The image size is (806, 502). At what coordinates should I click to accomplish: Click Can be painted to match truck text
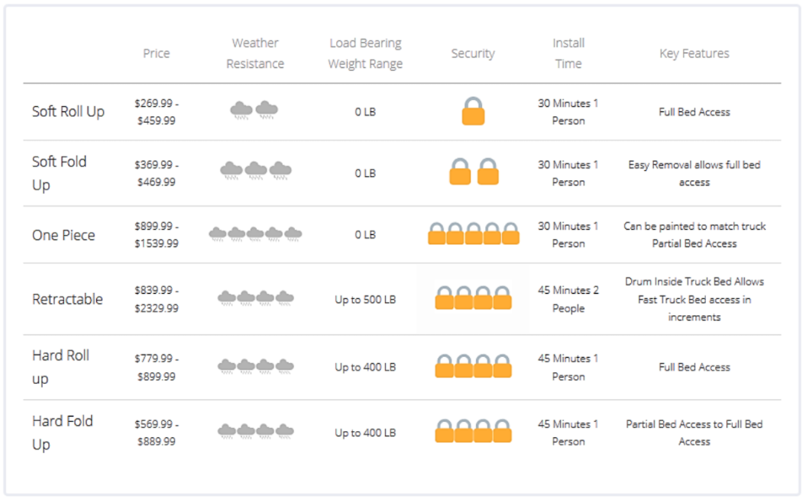pos(694,227)
